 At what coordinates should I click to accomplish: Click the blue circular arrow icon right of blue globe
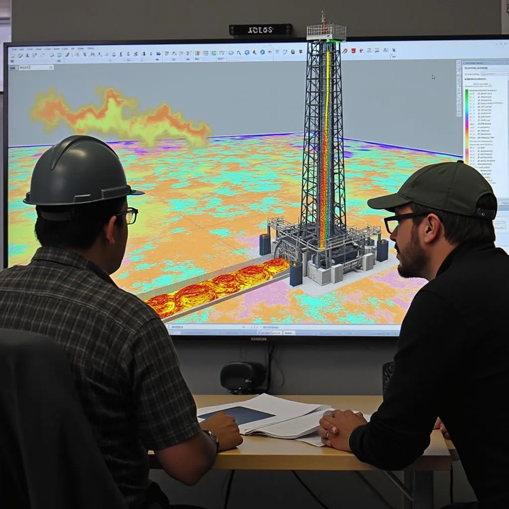(262, 52)
